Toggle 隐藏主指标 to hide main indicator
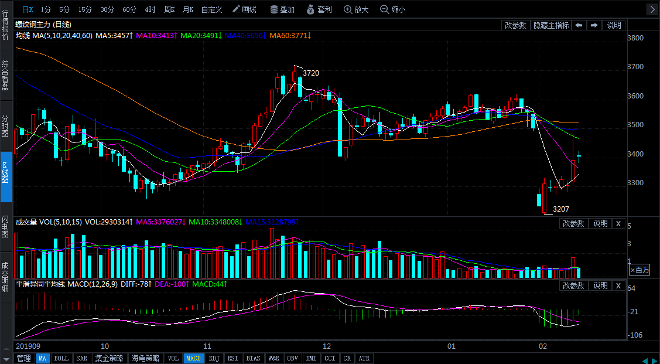Image resolution: width=660 pixels, height=364 pixels. pos(550,25)
